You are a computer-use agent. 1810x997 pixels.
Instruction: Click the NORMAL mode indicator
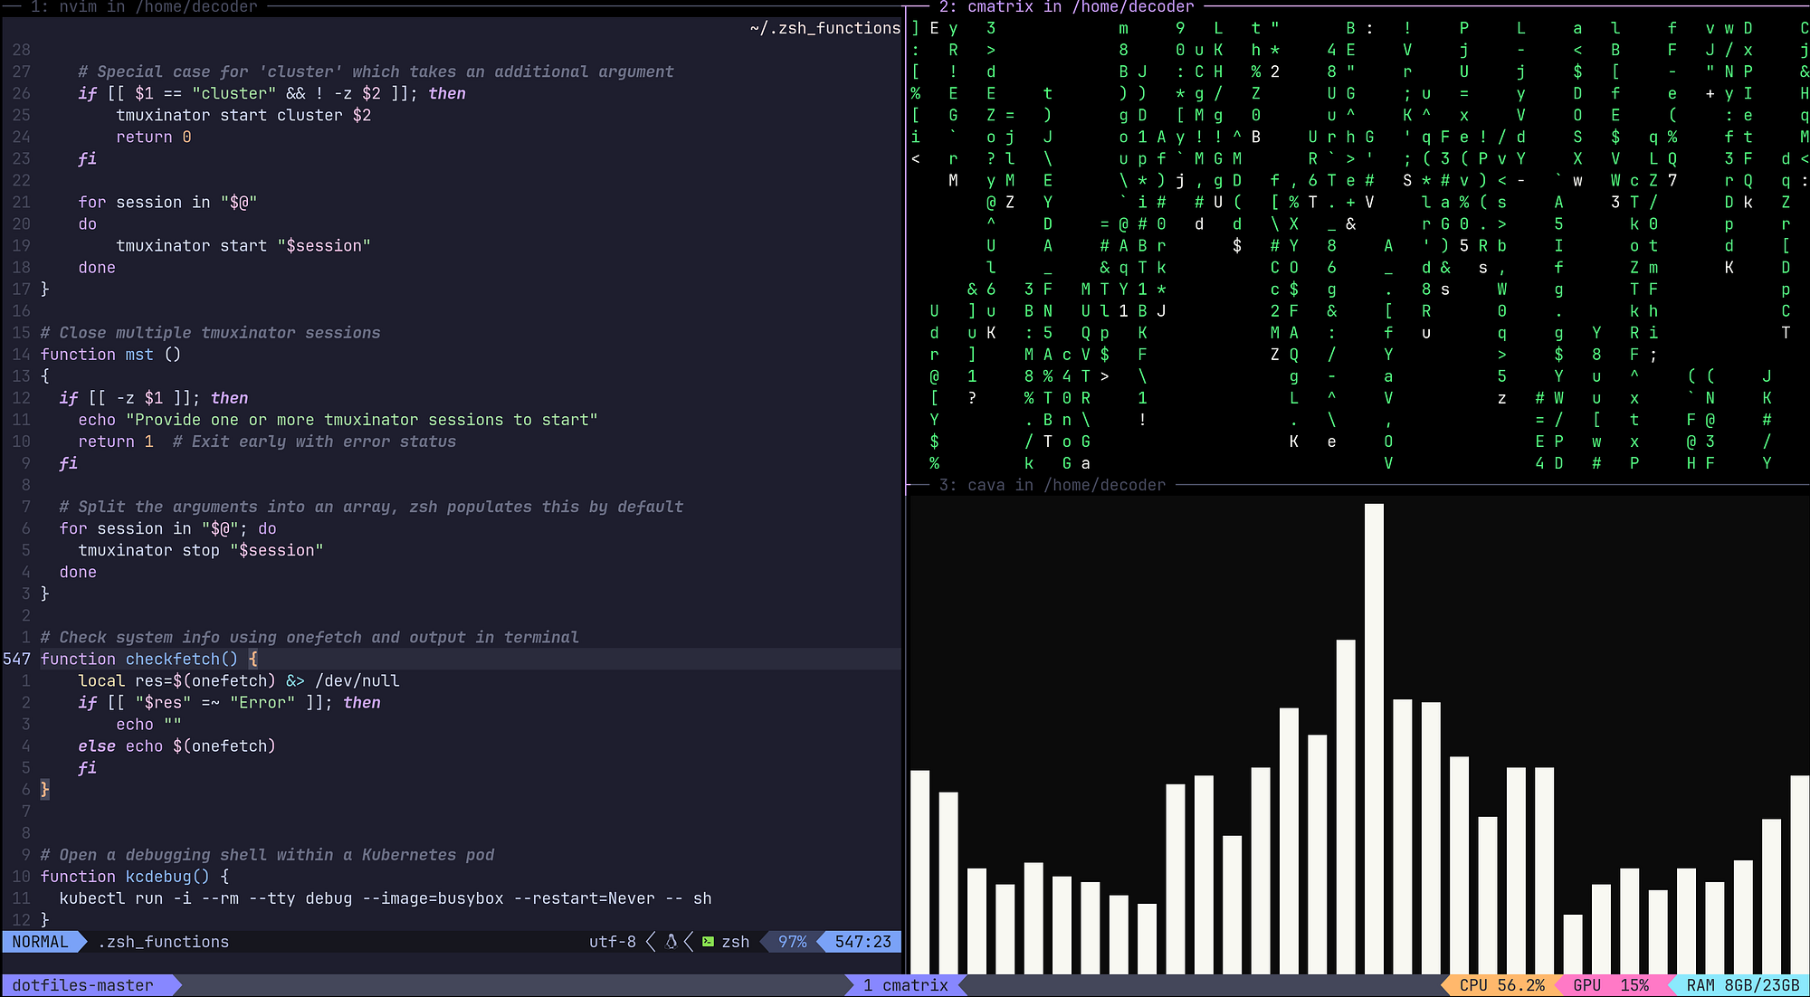coord(40,942)
